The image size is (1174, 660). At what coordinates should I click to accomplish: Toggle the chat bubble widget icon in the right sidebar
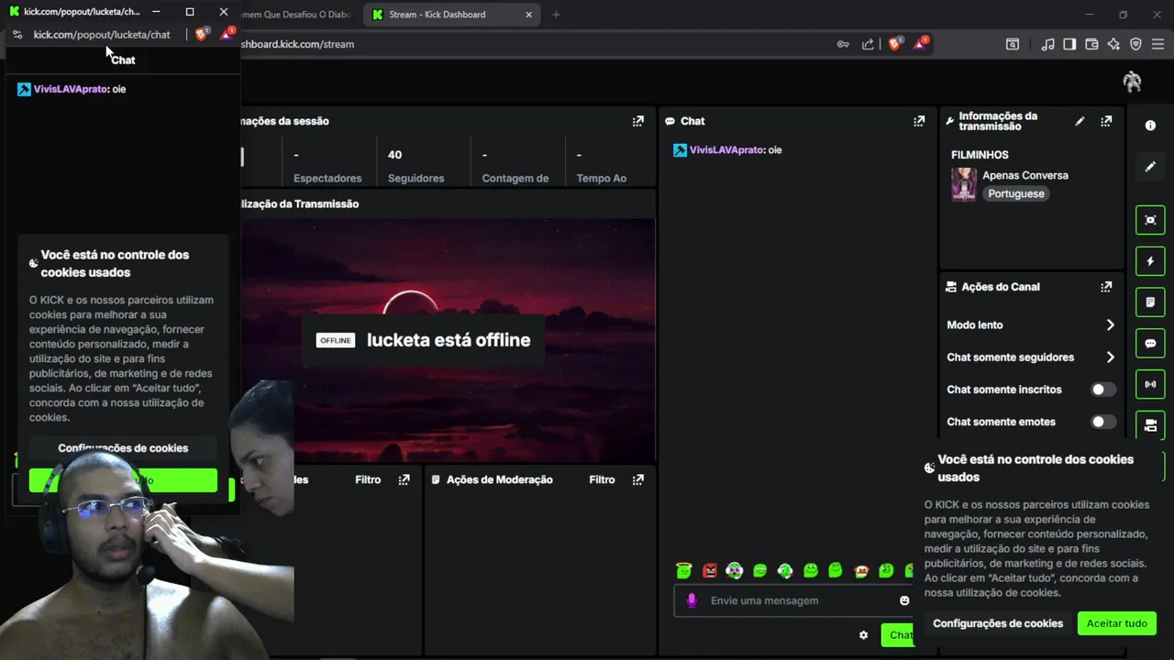point(1150,343)
